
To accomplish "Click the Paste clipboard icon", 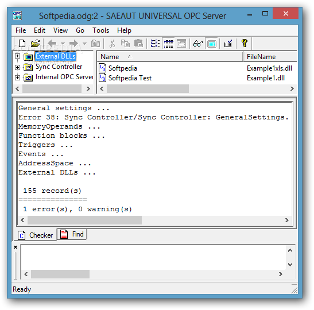I will tap(138, 43).
